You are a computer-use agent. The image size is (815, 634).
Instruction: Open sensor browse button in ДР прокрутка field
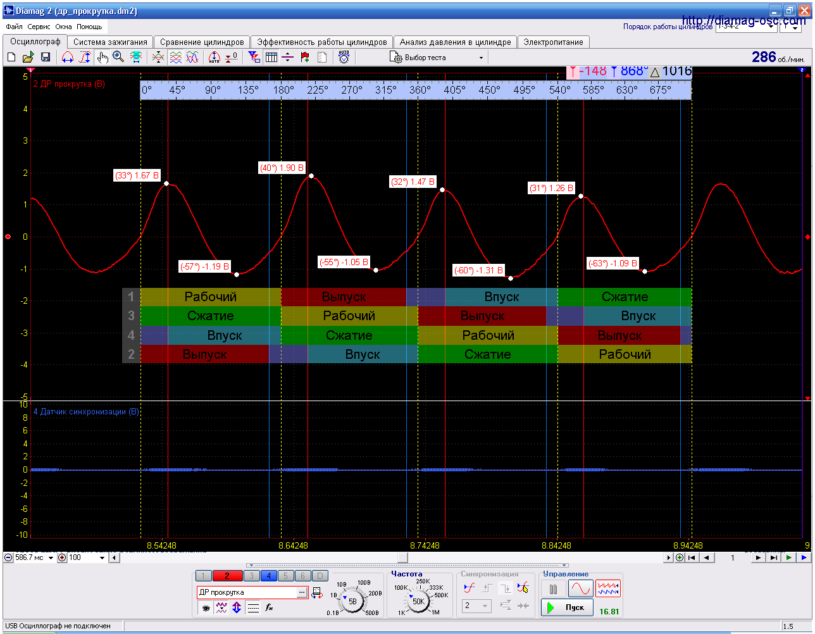[x=302, y=593]
